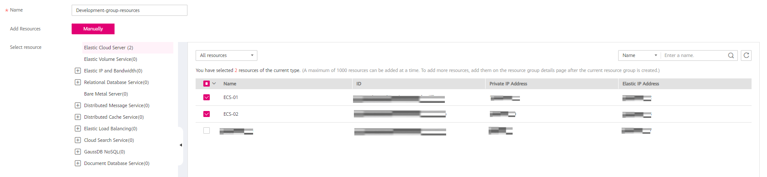The height and width of the screenshot is (177, 767).
Task: Expand Distributed Cache Service plus icon
Action: [x=78, y=117]
